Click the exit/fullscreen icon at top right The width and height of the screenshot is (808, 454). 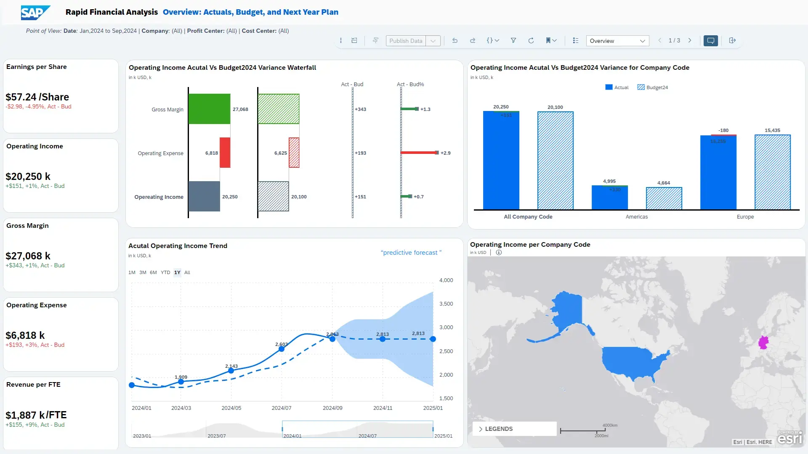(732, 40)
